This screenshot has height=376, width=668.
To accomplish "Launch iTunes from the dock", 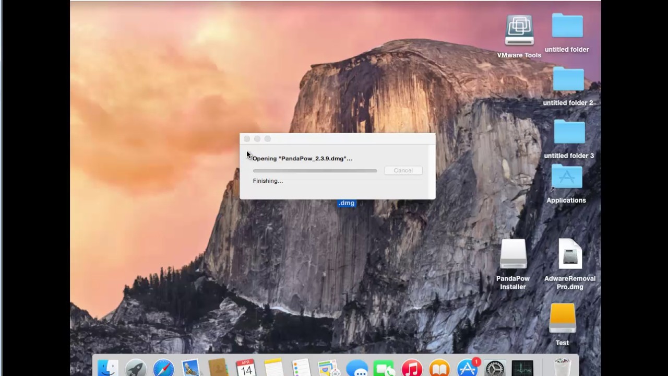I will (412, 368).
